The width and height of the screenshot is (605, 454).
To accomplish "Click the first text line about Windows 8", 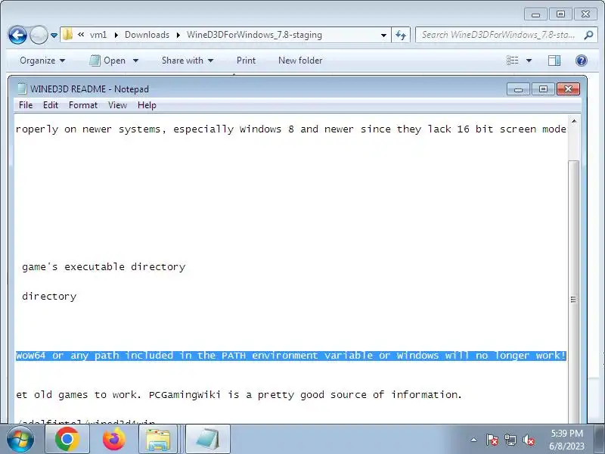I will tap(291, 129).
